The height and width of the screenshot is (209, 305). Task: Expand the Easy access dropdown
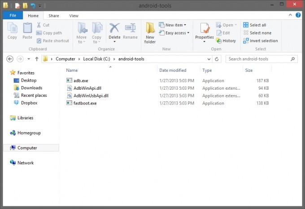click(177, 33)
